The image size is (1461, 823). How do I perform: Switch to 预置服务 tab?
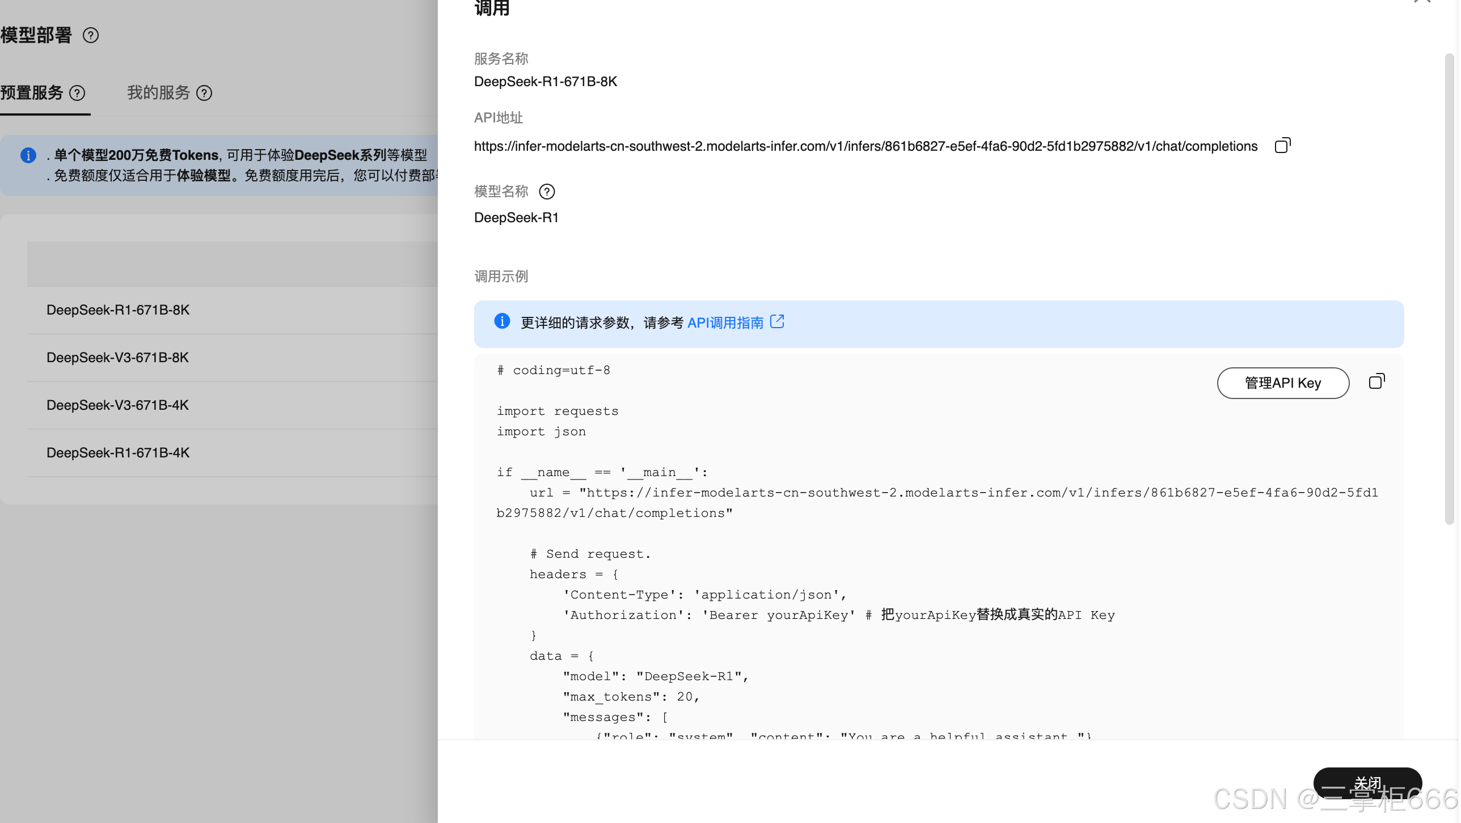32,93
